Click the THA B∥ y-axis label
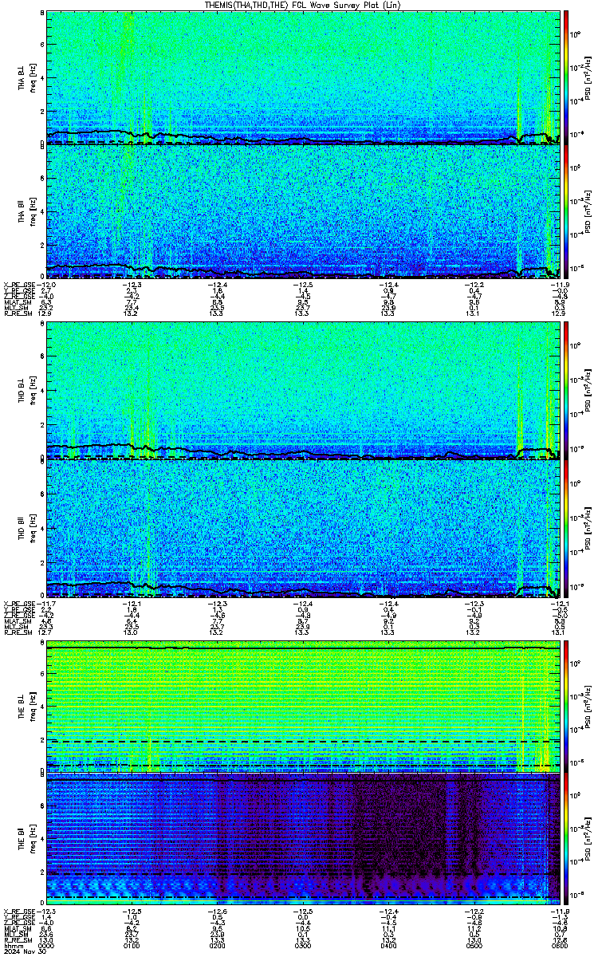This screenshot has height=957, width=598. [x=22, y=211]
